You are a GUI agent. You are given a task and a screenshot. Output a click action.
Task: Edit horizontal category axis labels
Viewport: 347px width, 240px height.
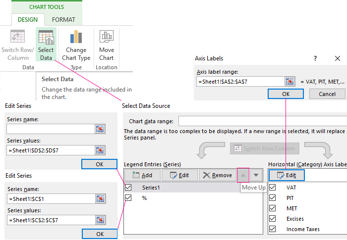pyautogui.click(x=287, y=175)
